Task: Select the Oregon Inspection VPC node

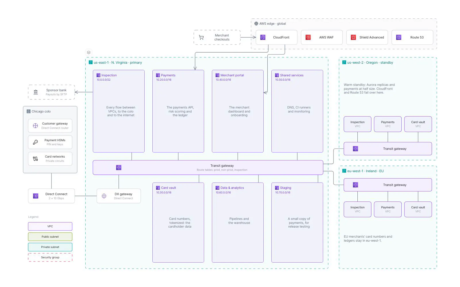Action: point(357,124)
